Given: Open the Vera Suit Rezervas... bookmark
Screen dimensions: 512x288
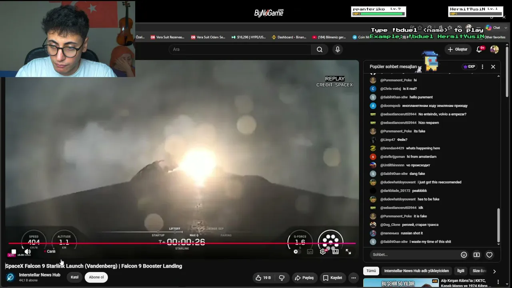Looking at the screenshot, I should coord(168,37).
